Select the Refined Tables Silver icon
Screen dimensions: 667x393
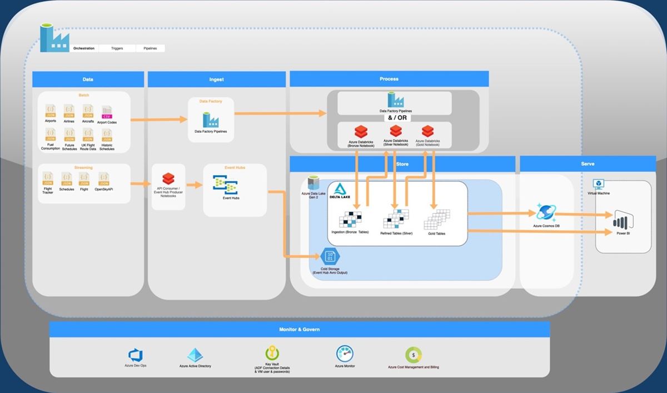coord(396,220)
